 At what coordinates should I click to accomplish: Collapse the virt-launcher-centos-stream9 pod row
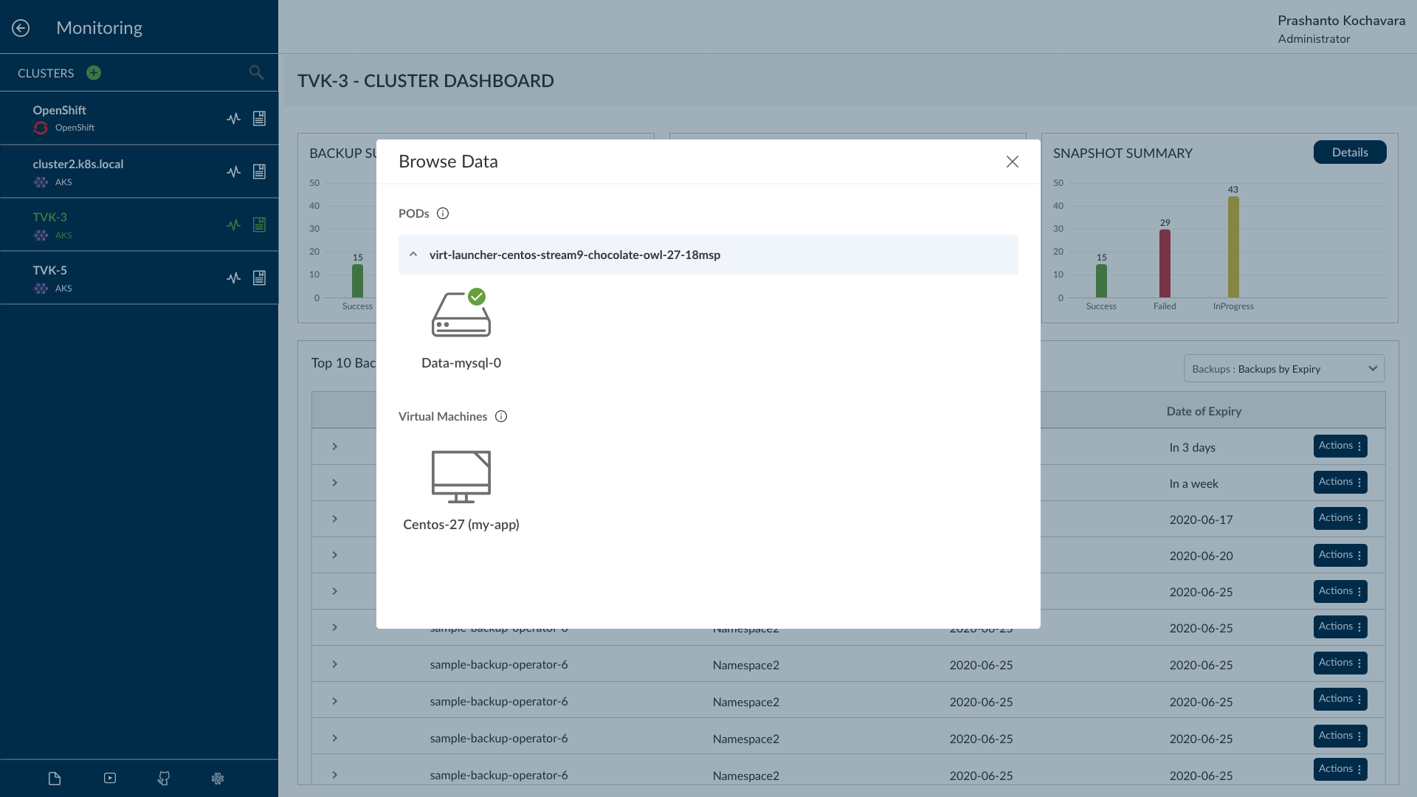pos(413,255)
